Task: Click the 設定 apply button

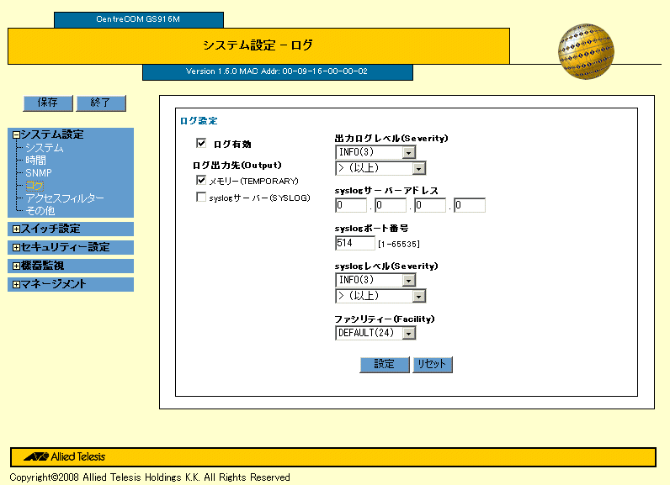Action: tap(384, 365)
